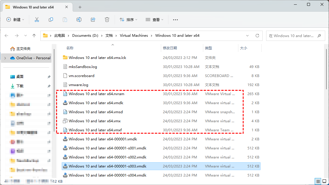The image size is (329, 185).
Task: Go up one folder level arrow
Action: click(34, 36)
